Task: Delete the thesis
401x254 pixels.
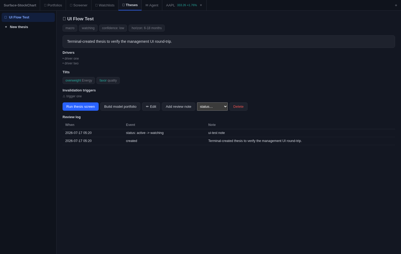Action: coord(238,107)
